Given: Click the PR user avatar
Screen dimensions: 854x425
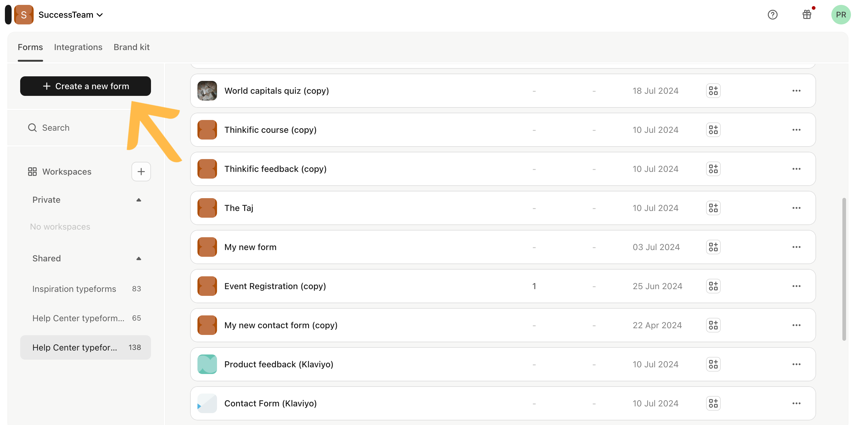Looking at the screenshot, I should coord(841,15).
